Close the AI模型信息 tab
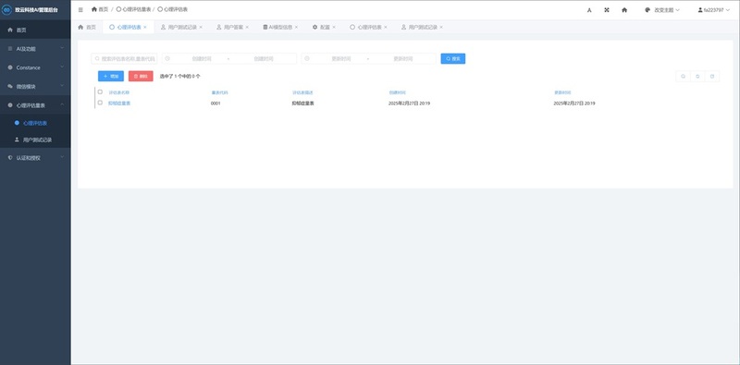Image resolution: width=740 pixels, height=365 pixels. (296, 27)
